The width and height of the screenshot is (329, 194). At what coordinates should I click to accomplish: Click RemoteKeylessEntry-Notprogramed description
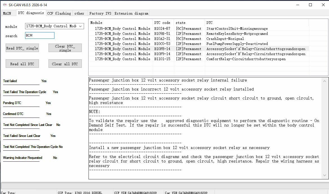237,33
